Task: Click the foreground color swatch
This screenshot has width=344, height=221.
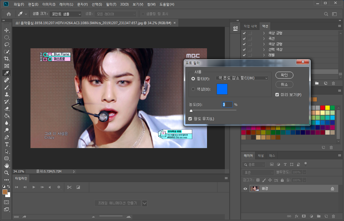Action: click(5, 192)
